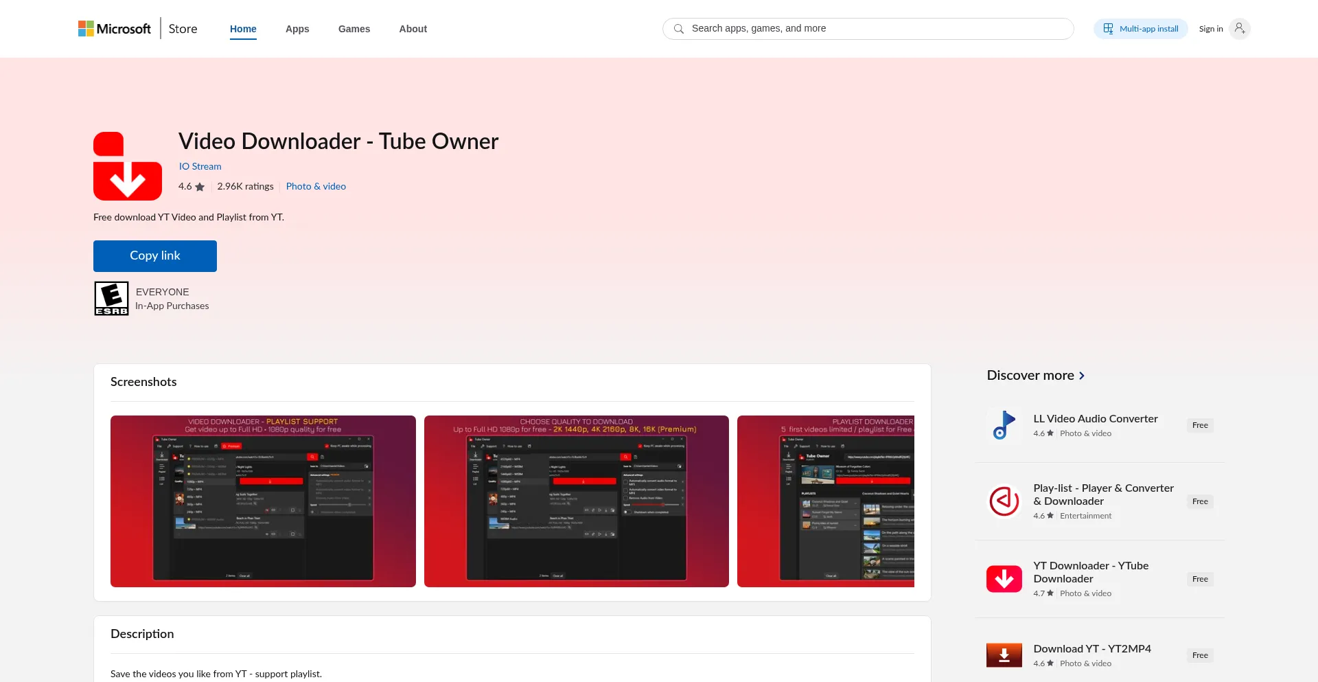Open the Photo & video category link
The width and height of the screenshot is (1318, 682).
[x=316, y=186]
